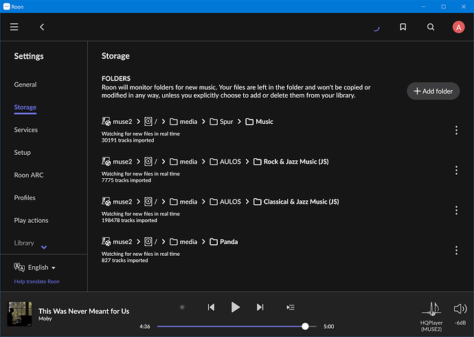
Task: Click the Add folder button
Action: click(x=433, y=91)
